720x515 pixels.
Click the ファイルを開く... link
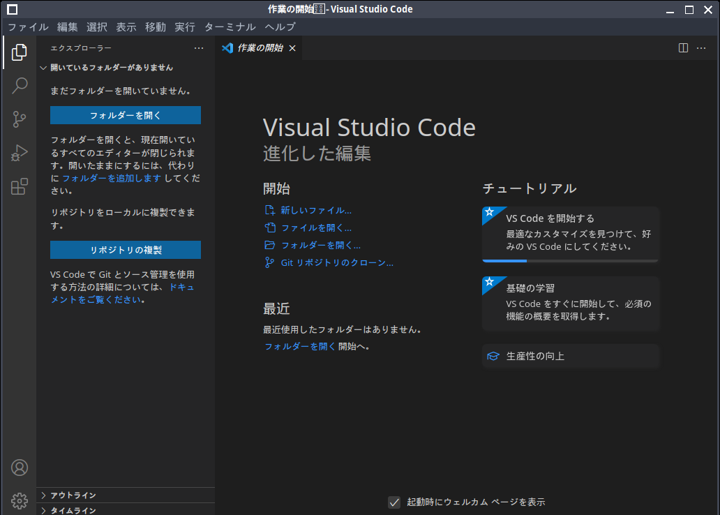click(316, 227)
